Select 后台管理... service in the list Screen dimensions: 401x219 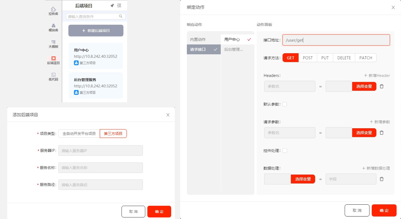(233, 50)
